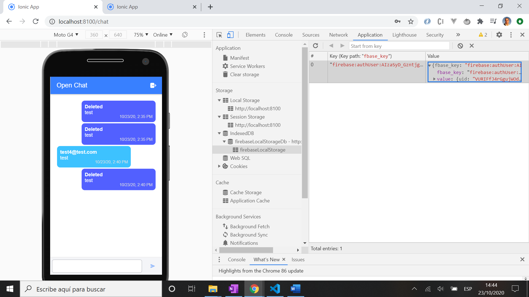Refresh the IndexedDB table view

(316, 46)
